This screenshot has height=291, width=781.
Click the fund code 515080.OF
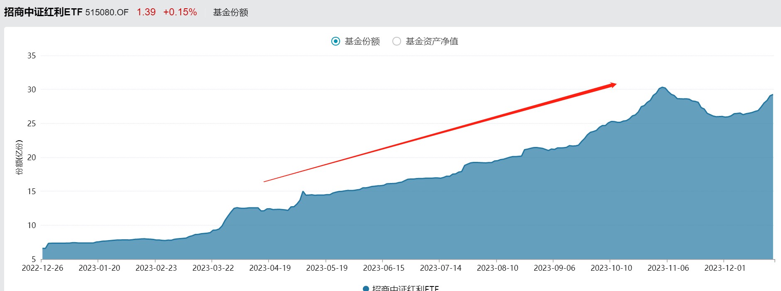pyautogui.click(x=107, y=12)
